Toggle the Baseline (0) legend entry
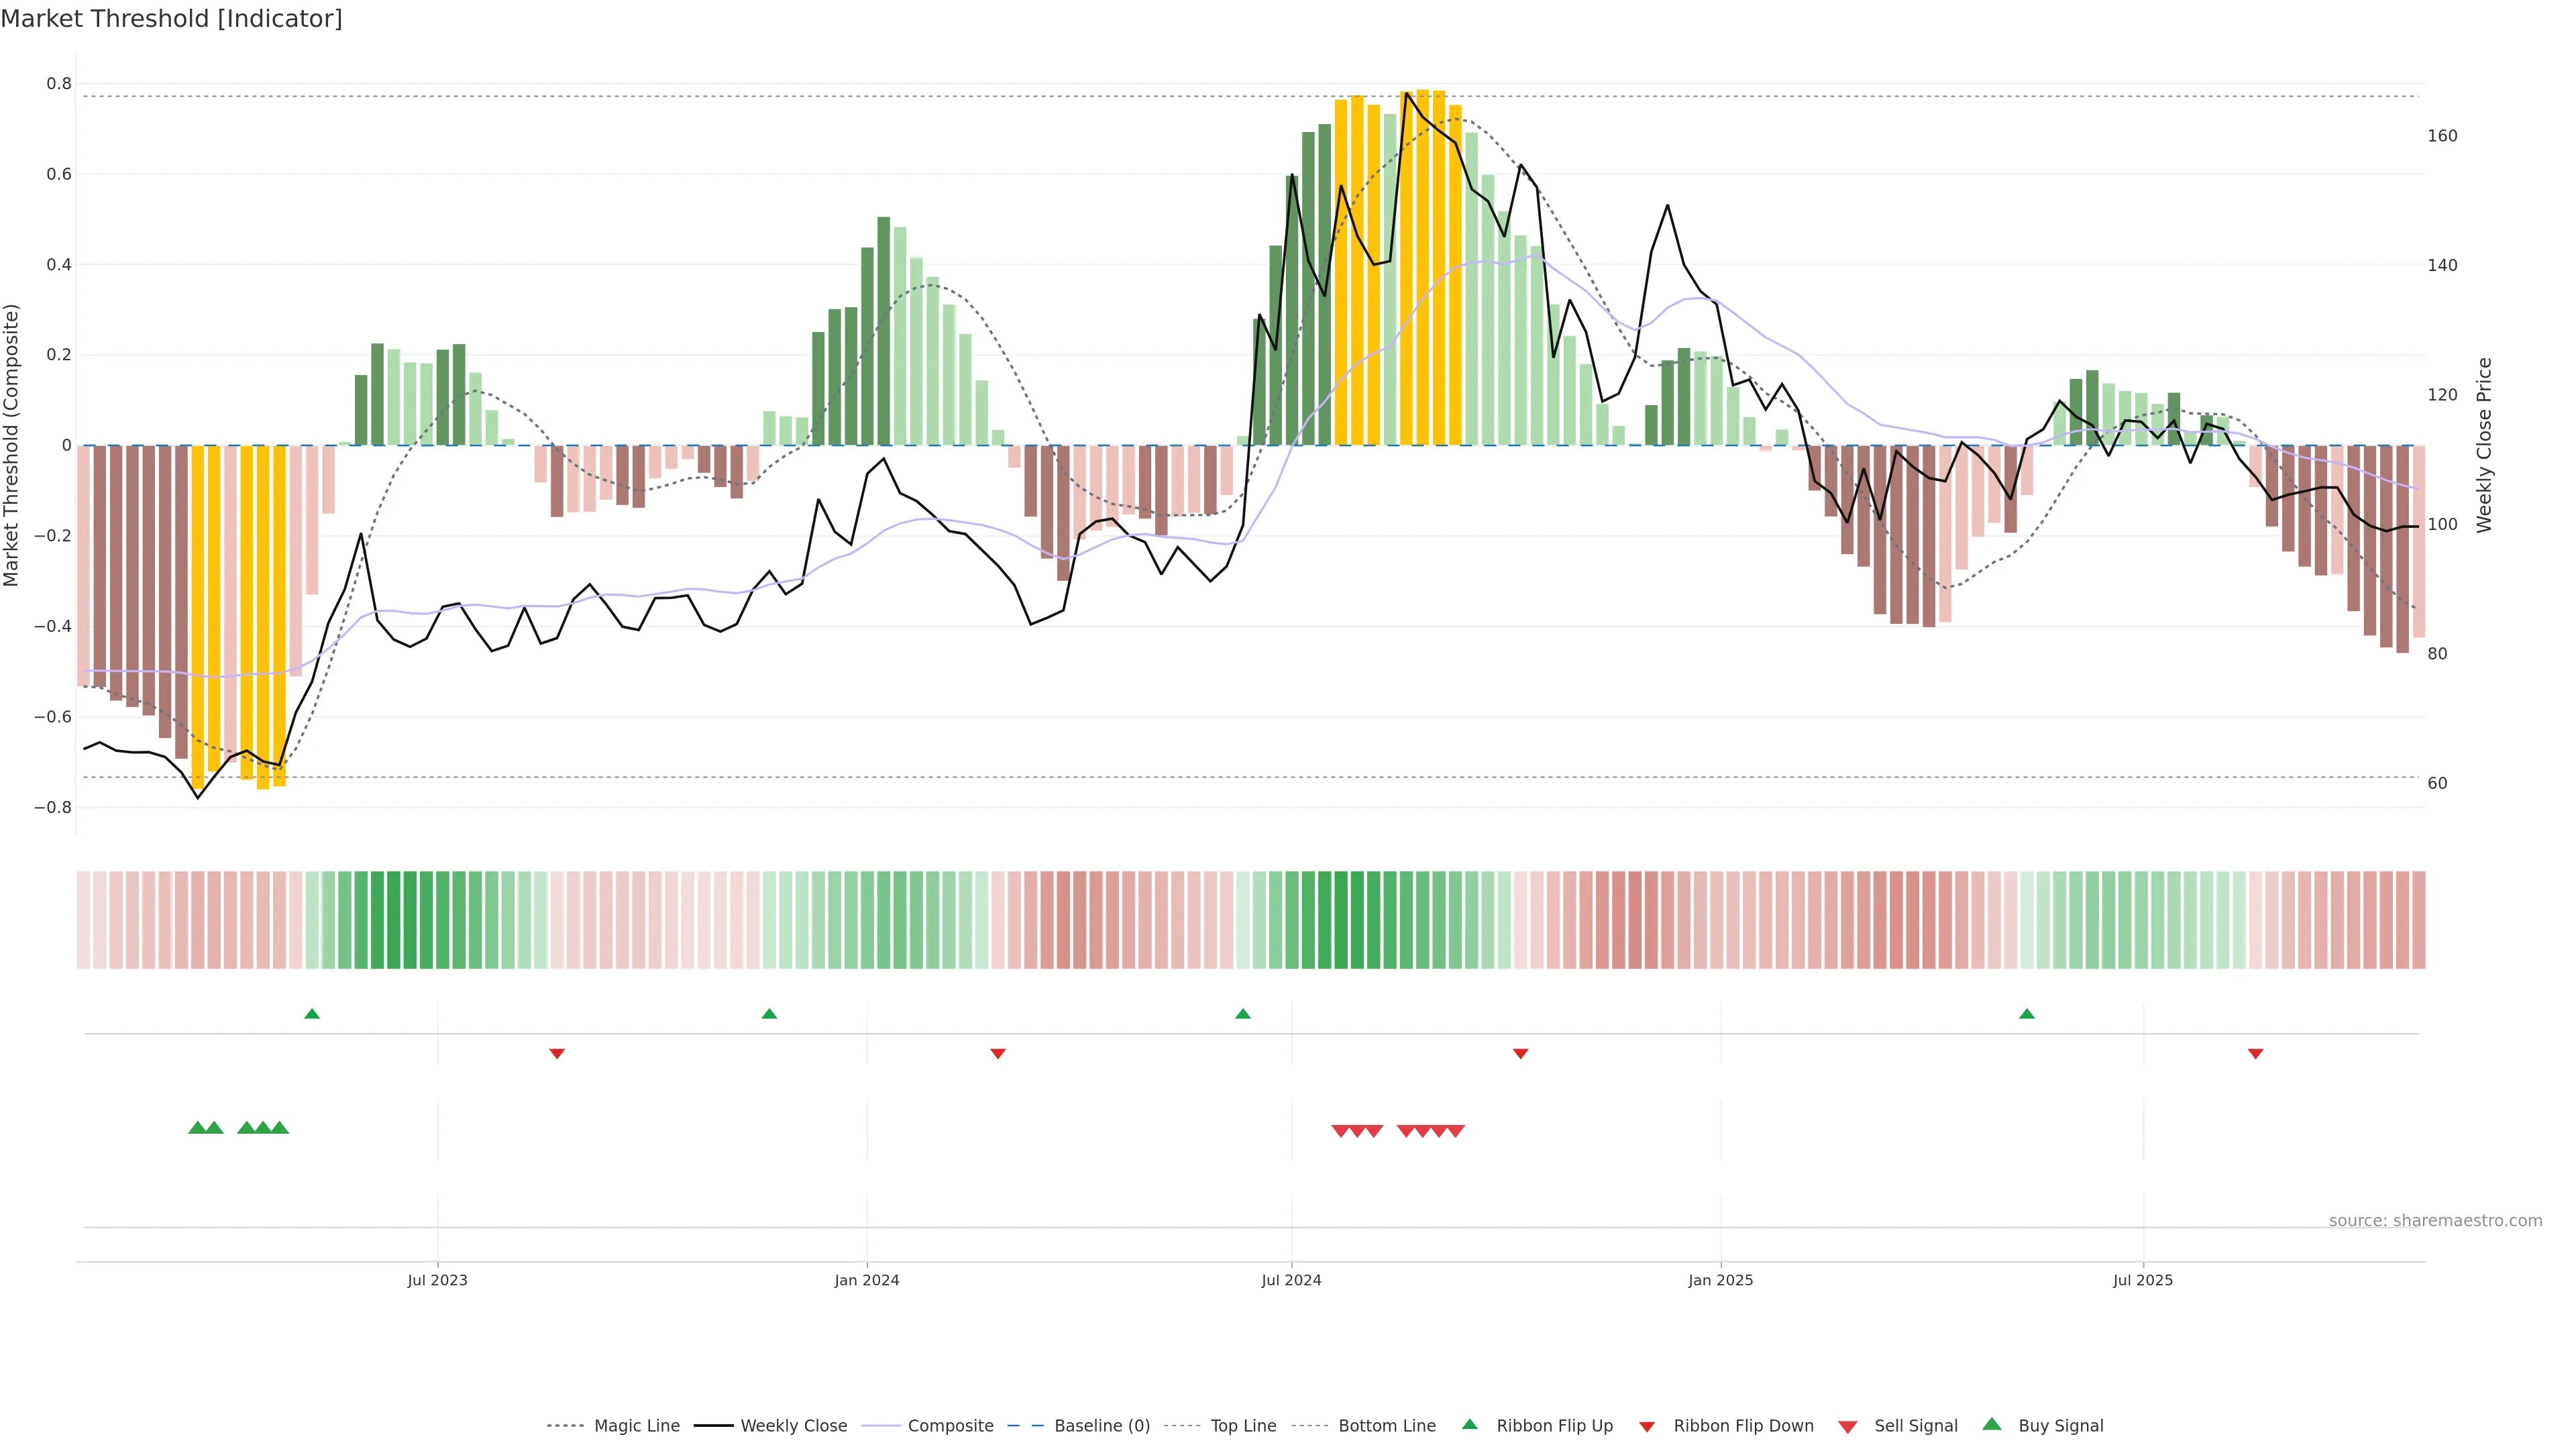Screen dimensions: 2576x1449 point(1102,1426)
